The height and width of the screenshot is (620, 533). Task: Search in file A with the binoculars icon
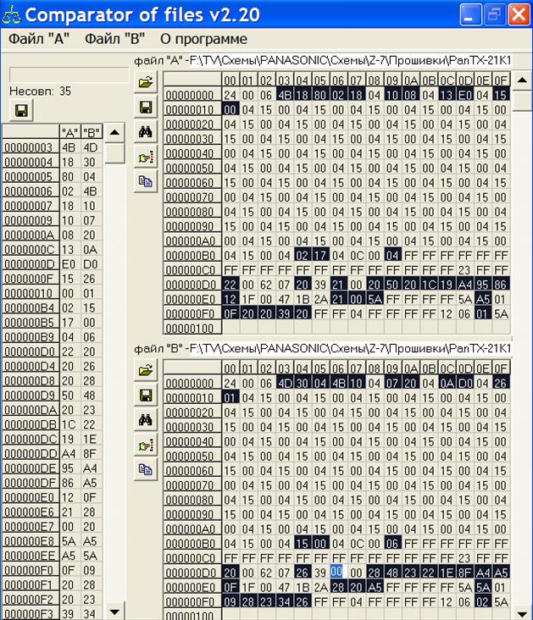[x=146, y=132]
